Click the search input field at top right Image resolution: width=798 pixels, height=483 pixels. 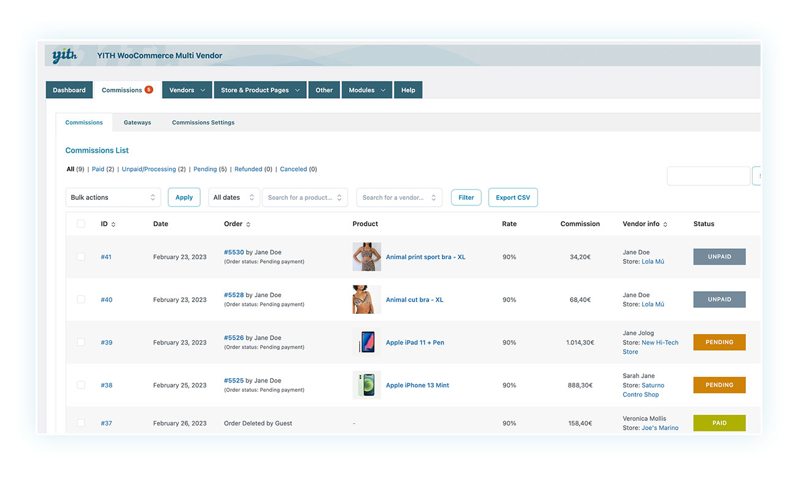[708, 176]
